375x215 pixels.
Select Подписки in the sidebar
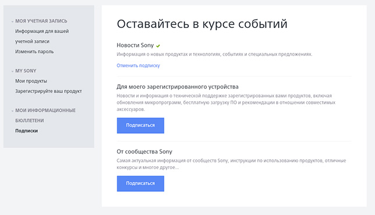click(x=27, y=131)
